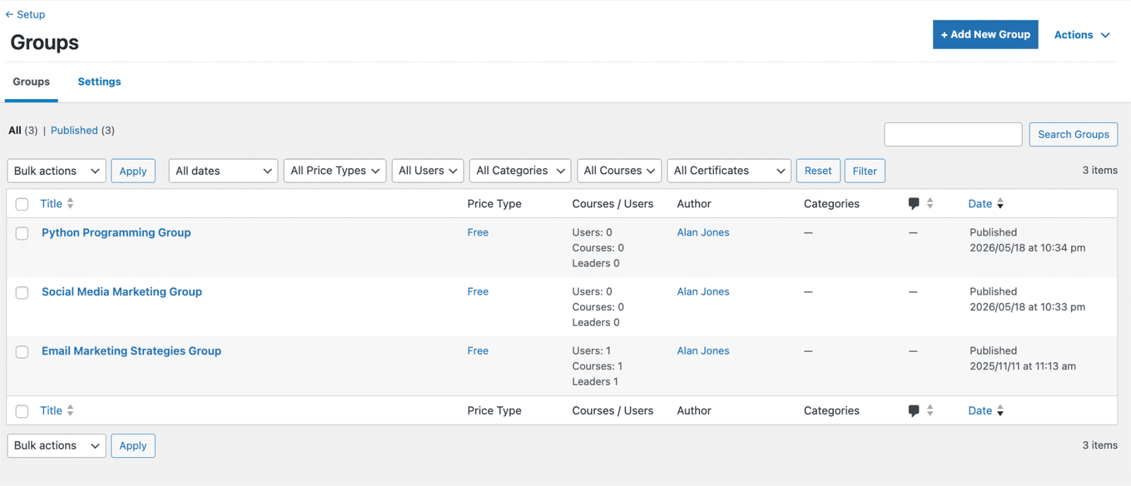The image size is (1131, 486).
Task: Click 'Leaders 1' in Email Marketing row
Action: click(595, 382)
